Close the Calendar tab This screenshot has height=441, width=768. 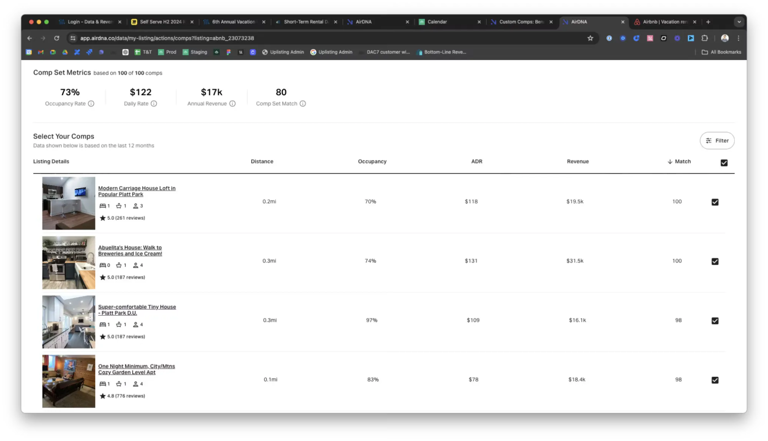pos(479,22)
